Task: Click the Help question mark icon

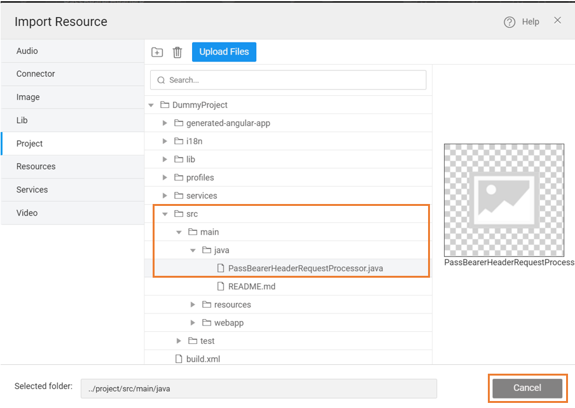Action: [509, 22]
